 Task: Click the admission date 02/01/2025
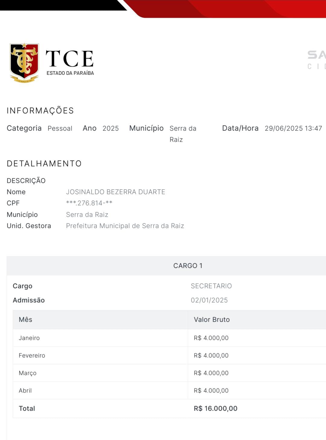pyautogui.click(x=209, y=300)
